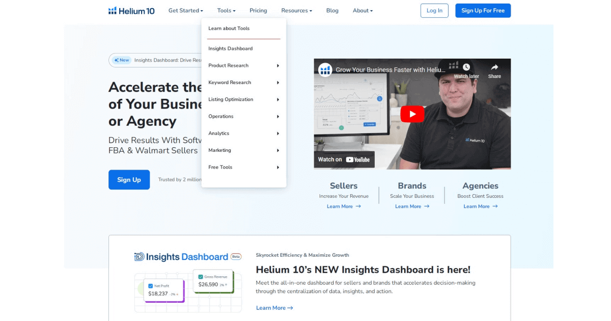
Task: Open About dropdown menu
Action: [363, 11]
